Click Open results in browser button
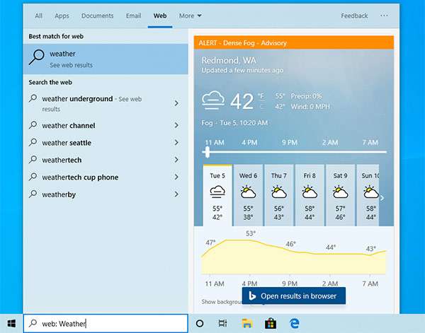Viewport: 425px width, 333px height. (293, 296)
